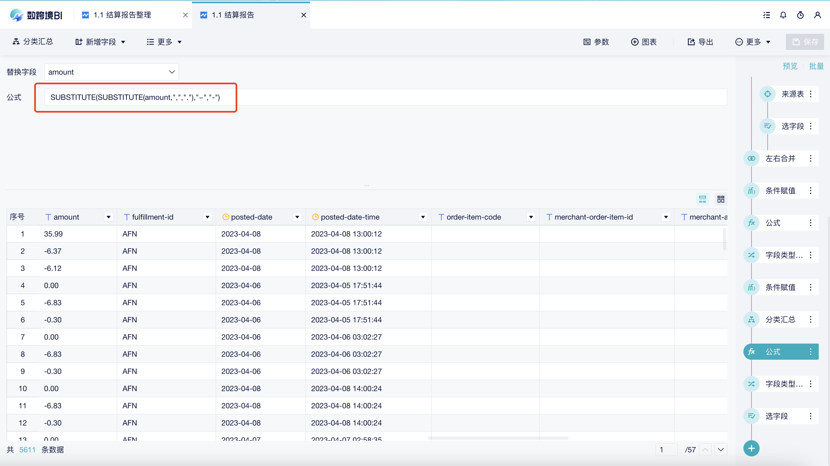The height and width of the screenshot is (466, 830).
Task: Click into the 公式 formula input field
Action: point(387,97)
